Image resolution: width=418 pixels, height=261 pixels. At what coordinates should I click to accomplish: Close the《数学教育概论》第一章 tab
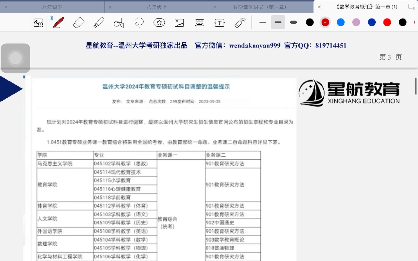pos(319,7)
